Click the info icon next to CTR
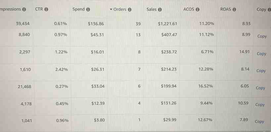 pyautogui.click(x=46, y=10)
